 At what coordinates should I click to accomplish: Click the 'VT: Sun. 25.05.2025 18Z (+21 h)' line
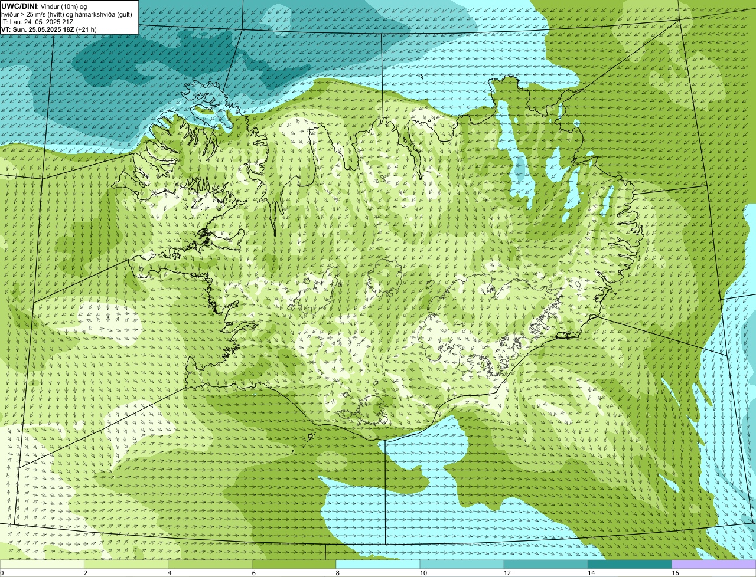point(49,29)
